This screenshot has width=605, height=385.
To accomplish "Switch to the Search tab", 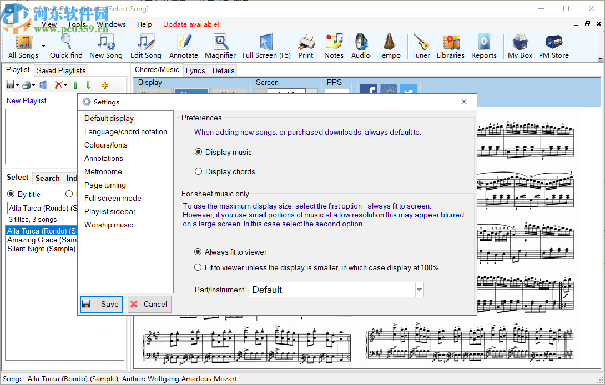I will click(48, 178).
